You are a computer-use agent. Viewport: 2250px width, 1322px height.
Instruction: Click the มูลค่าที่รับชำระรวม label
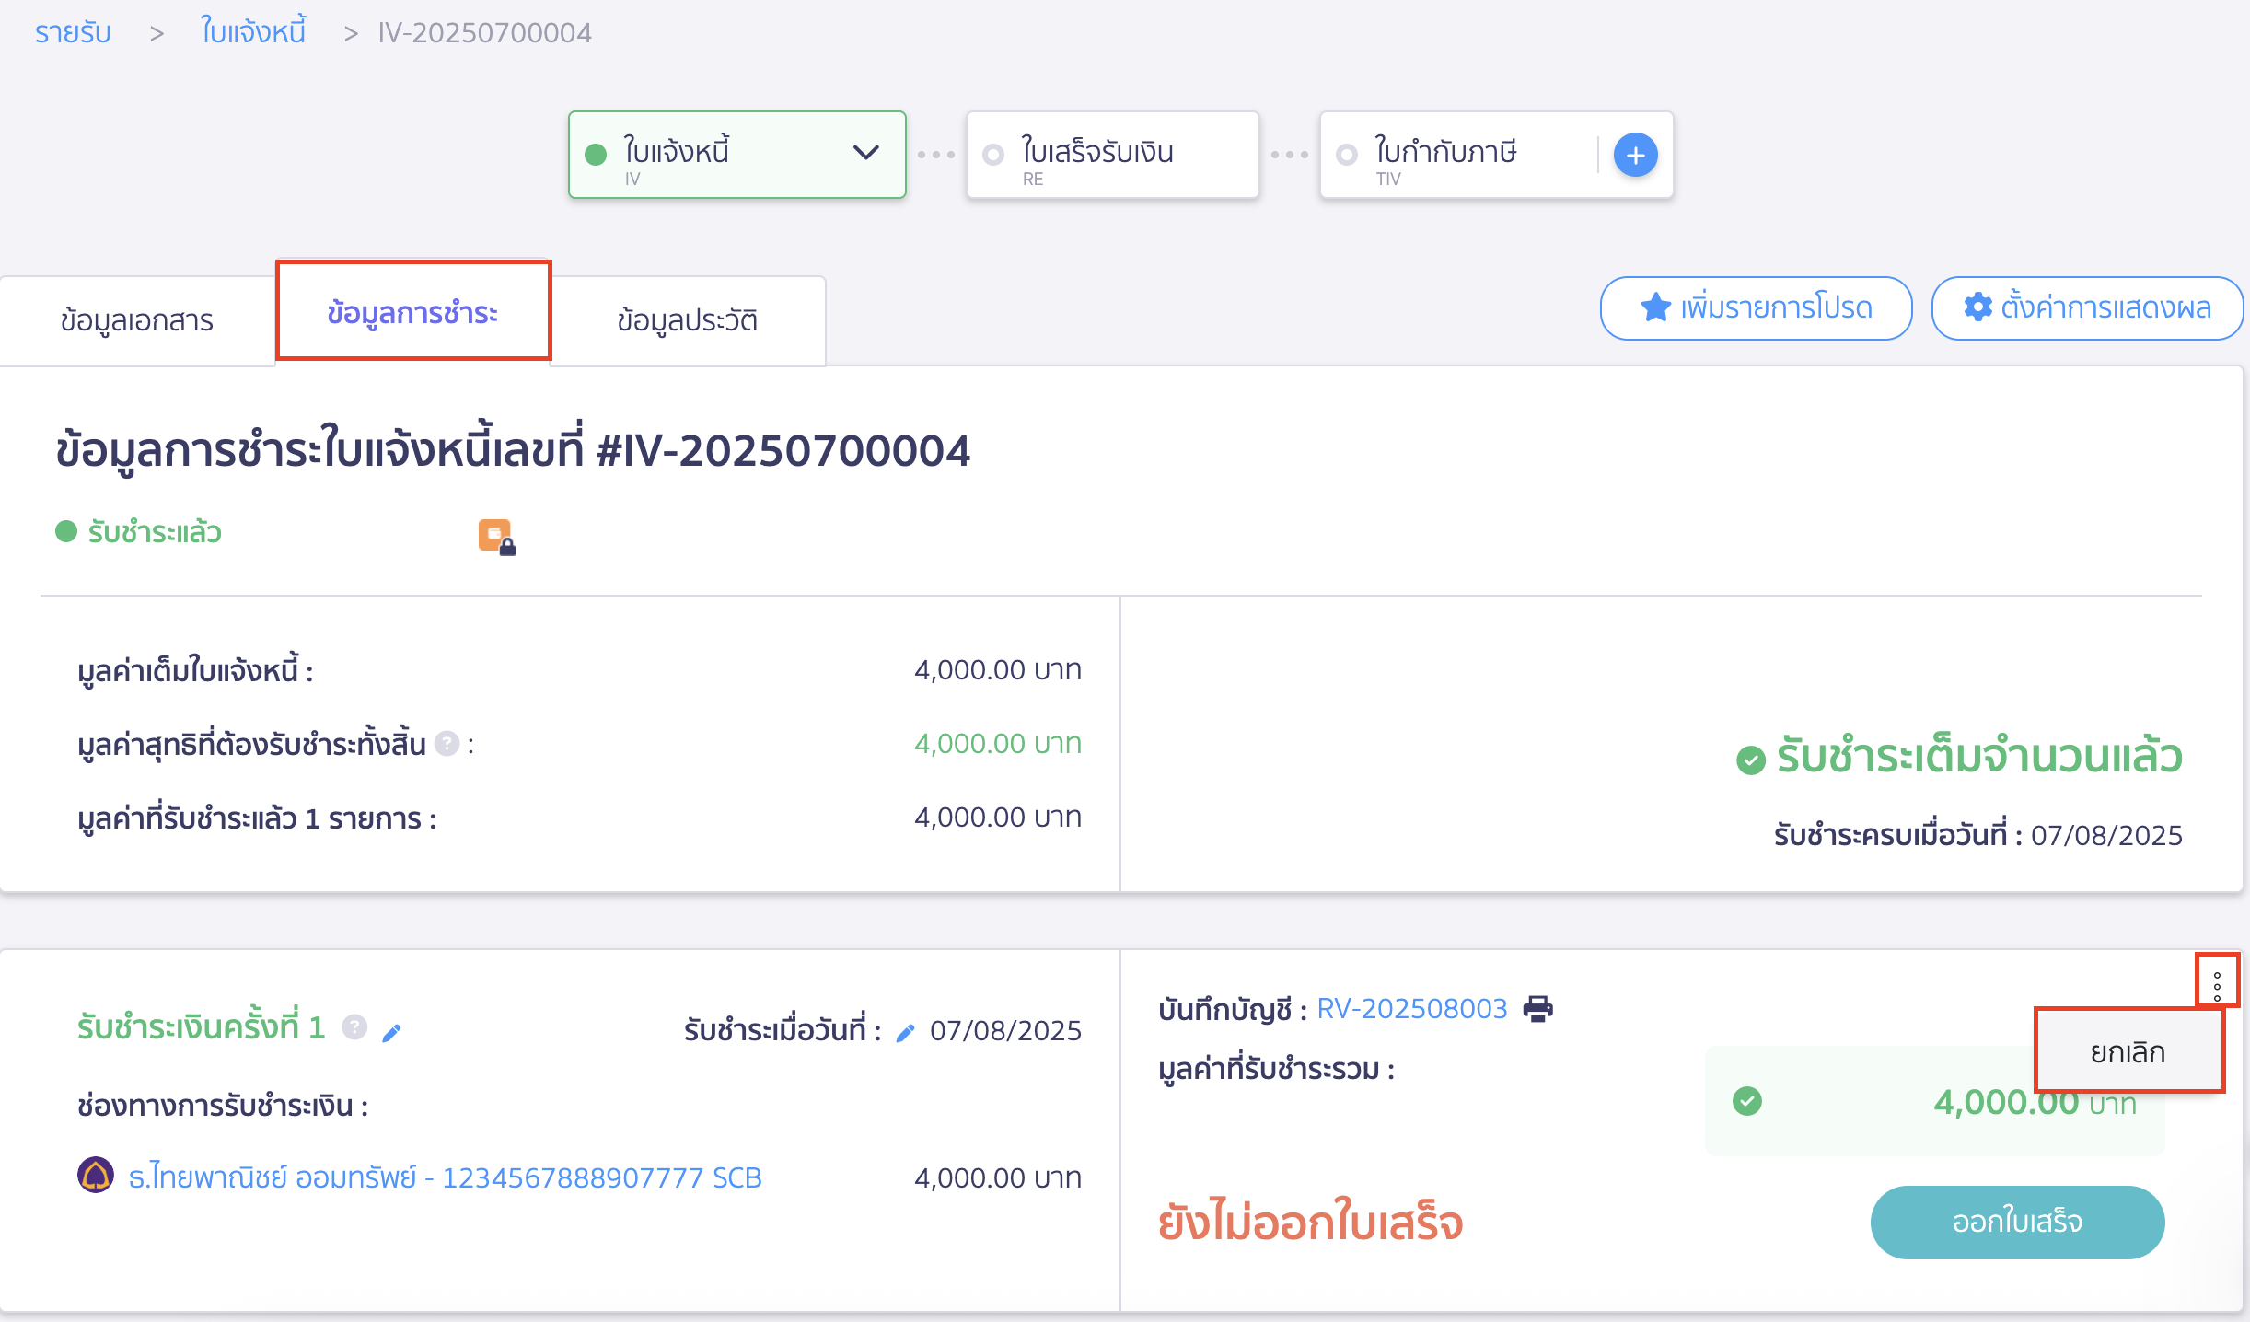point(1276,1070)
